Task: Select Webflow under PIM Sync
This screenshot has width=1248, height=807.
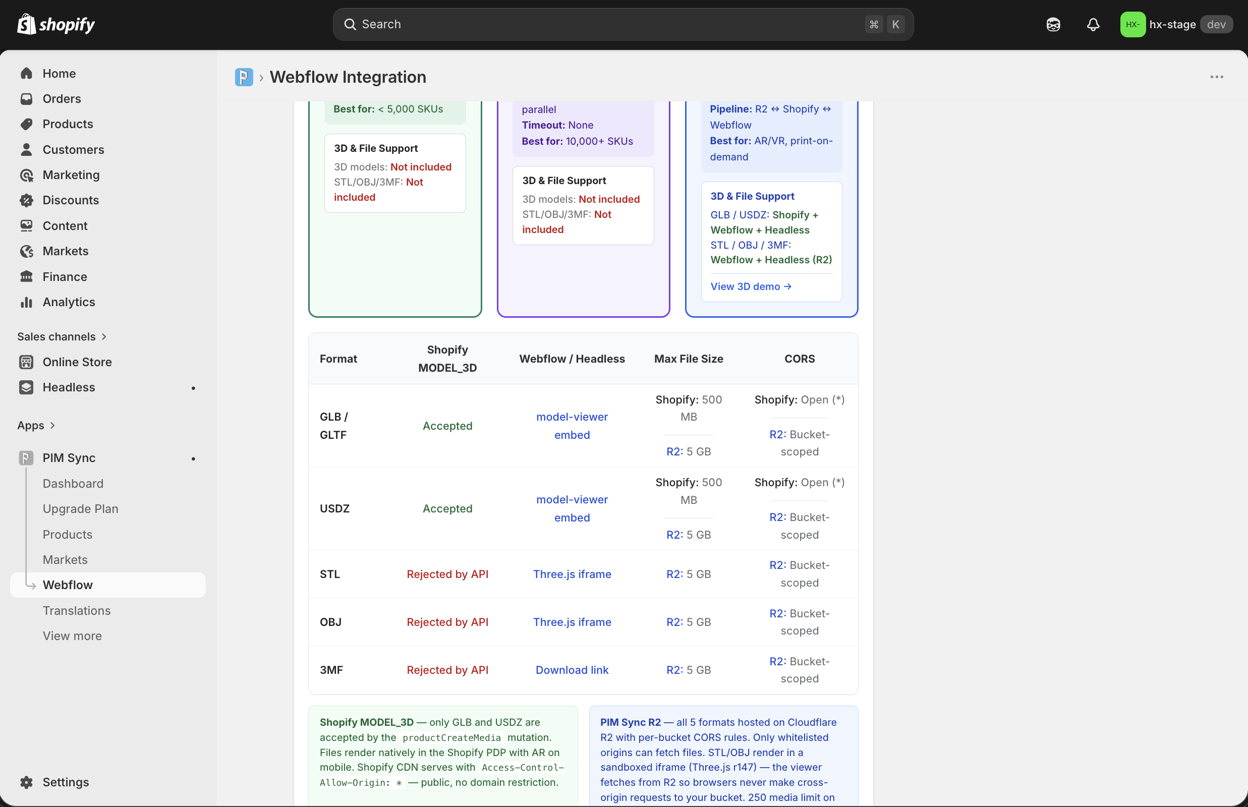Action: click(x=108, y=585)
